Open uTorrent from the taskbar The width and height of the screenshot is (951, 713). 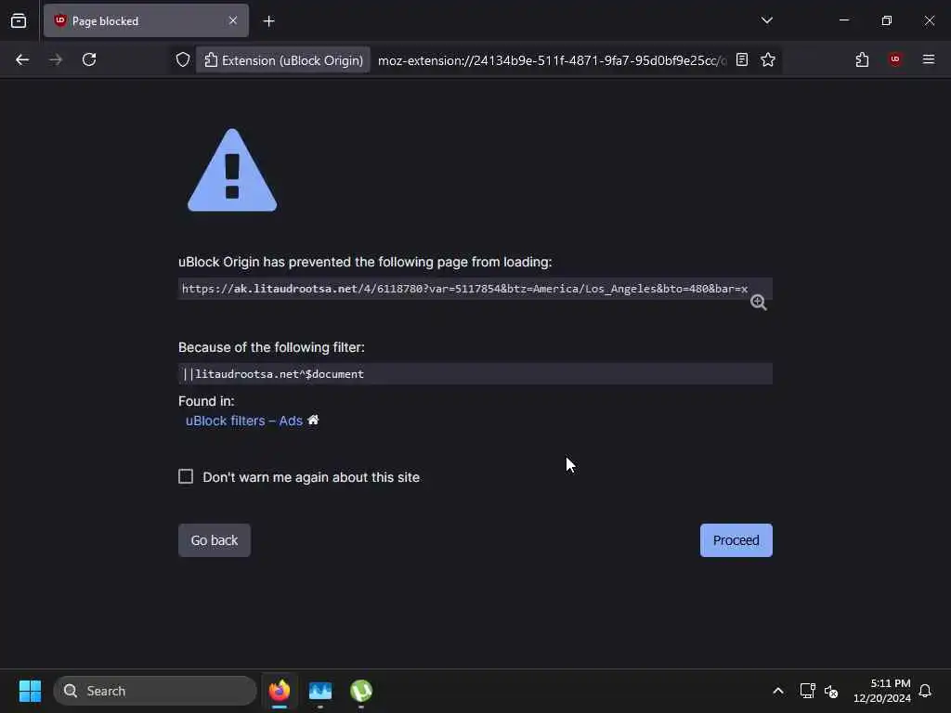coord(361,691)
